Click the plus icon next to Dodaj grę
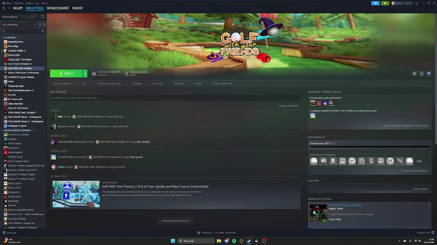This screenshot has width=437, height=245. point(4,233)
